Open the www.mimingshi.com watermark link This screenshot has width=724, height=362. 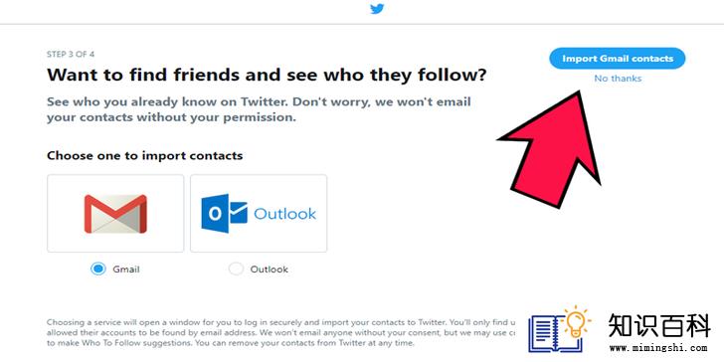pos(658,348)
